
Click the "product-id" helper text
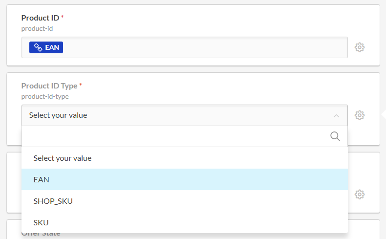[37, 28]
